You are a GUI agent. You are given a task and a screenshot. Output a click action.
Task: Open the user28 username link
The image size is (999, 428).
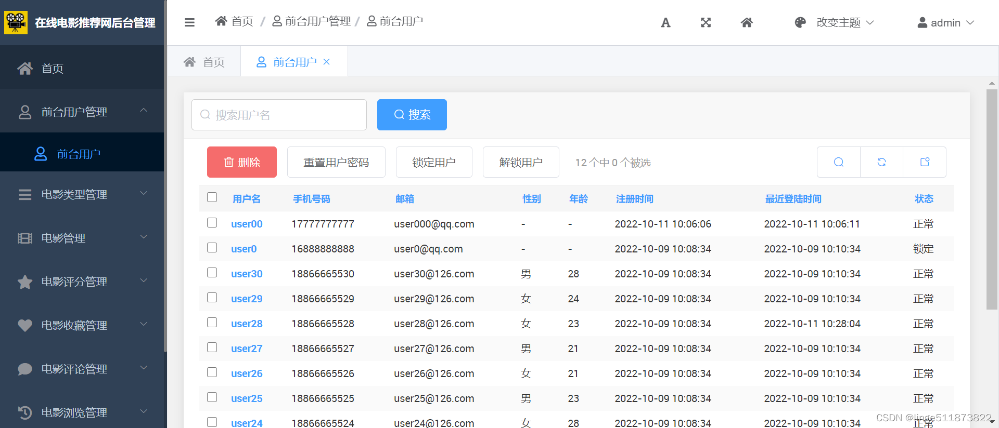pyautogui.click(x=247, y=324)
